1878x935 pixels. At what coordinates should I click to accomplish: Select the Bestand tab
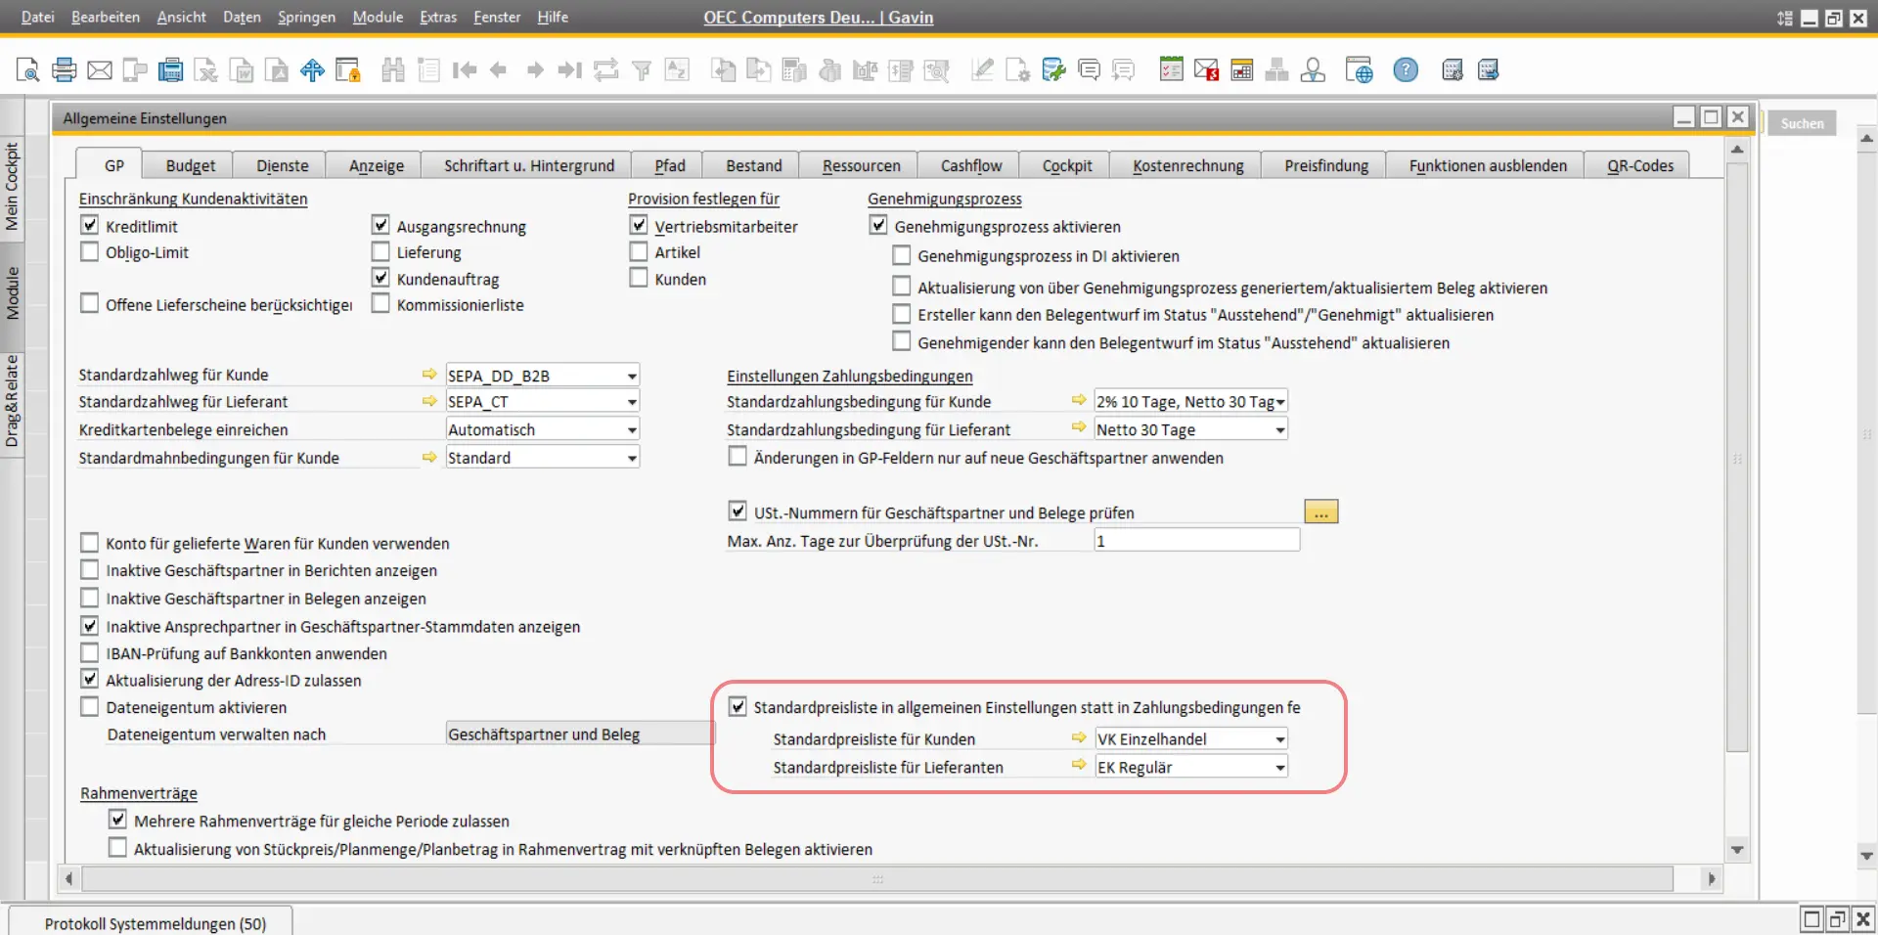click(x=754, y=165)
